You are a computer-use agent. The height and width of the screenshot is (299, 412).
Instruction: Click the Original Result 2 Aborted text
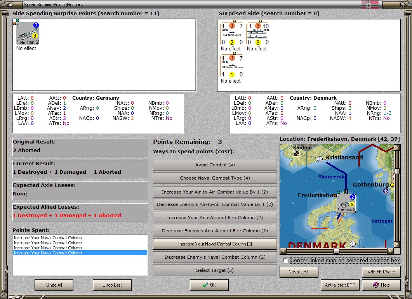tap(26, 150)
